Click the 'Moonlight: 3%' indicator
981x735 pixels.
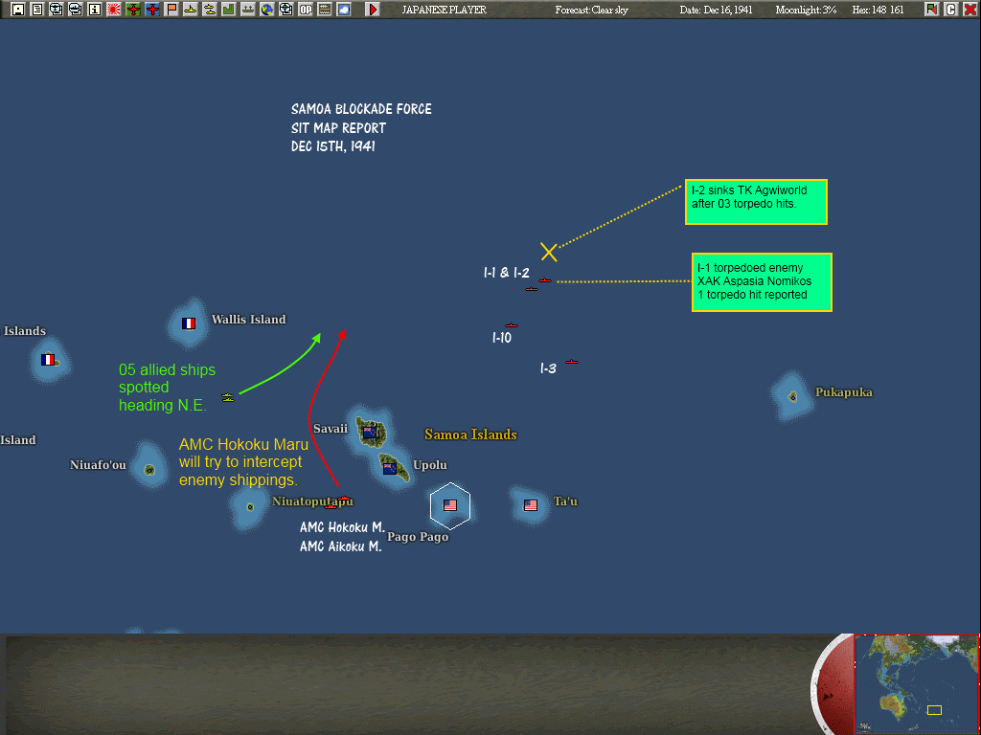[x=806, y=10]
